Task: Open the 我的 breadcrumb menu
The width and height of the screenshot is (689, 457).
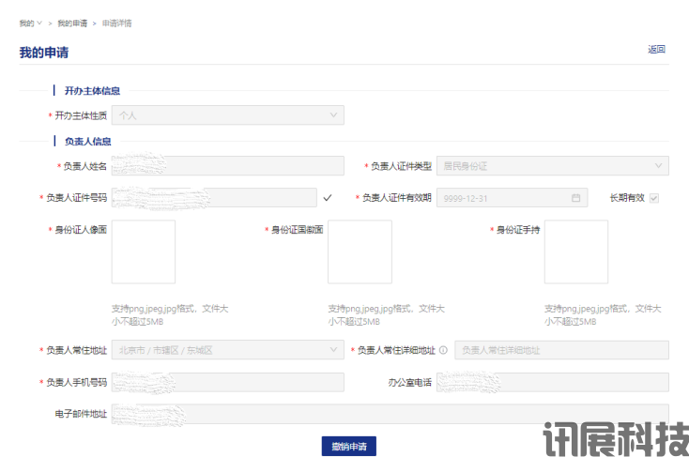Action: (x=30, y=23)
